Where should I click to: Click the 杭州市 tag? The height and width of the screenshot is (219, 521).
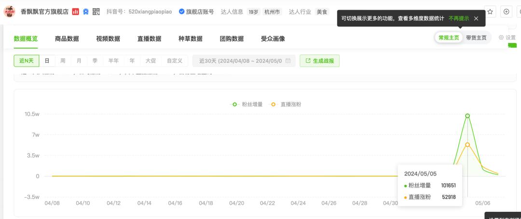click(x=272, y=12)
